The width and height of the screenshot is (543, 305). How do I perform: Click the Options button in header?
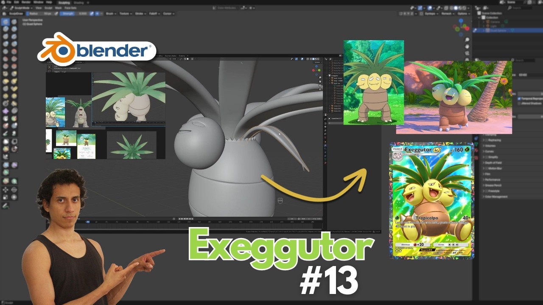click(x=464, y=14)
